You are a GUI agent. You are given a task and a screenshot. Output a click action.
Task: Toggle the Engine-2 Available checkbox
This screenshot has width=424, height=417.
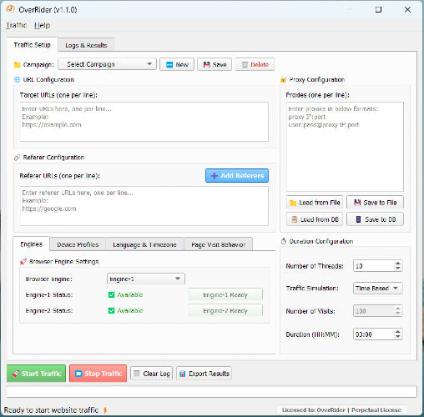tap(111, 310)
